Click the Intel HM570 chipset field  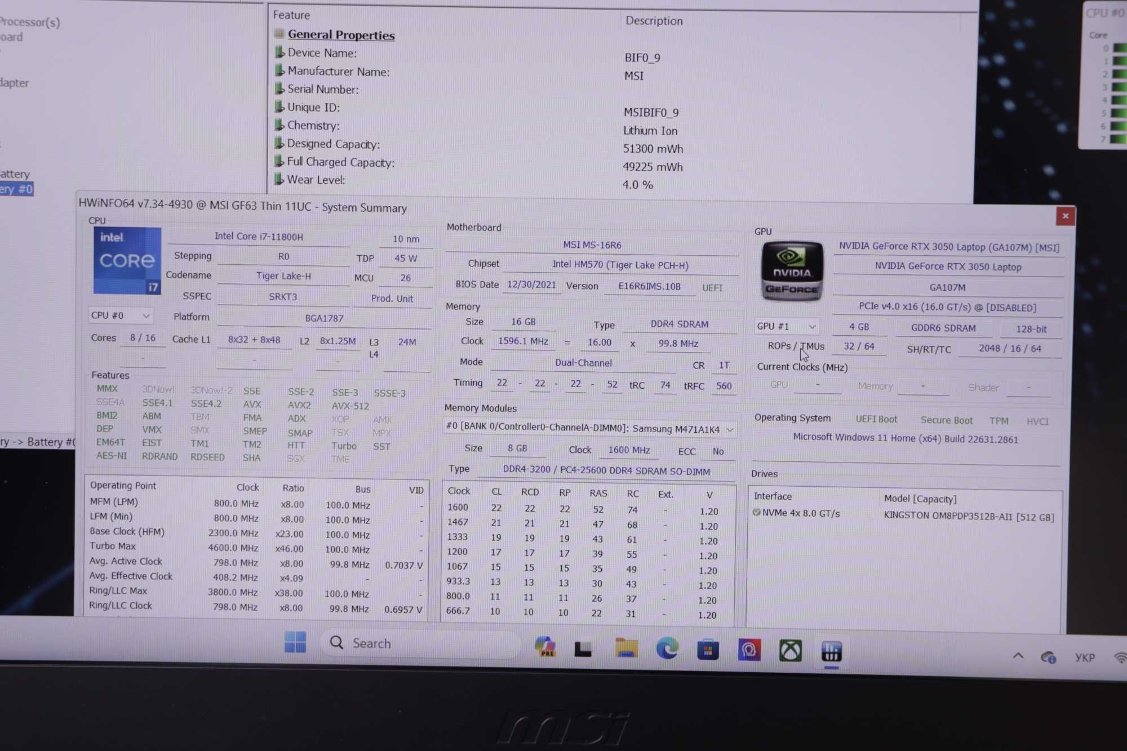pos(620,265)
